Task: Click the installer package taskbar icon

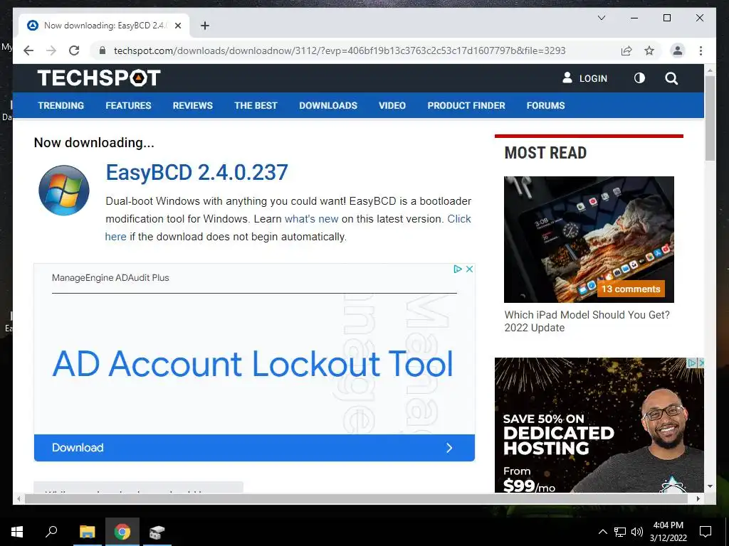Action: [x=157, y=532]
